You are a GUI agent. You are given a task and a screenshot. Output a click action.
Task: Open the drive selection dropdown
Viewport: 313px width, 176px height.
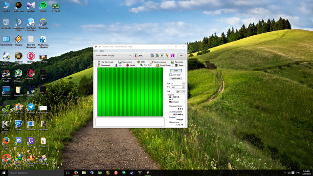pyautogui.click(x=113, y=55)
